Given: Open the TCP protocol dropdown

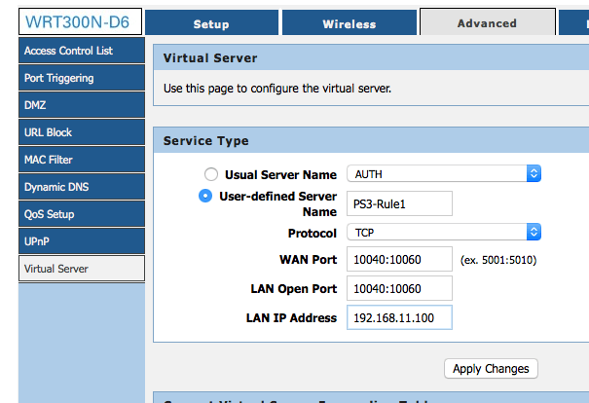Looking at the screenshot, I should coord(444,232).
